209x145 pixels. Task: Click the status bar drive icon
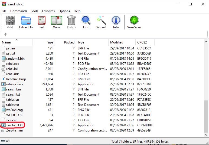click(x=3, y=141)
